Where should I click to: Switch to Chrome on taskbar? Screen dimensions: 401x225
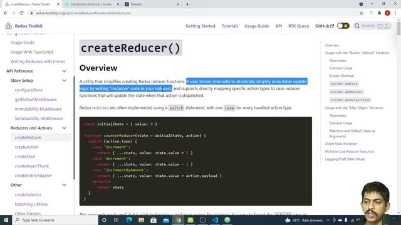(178, 220)
